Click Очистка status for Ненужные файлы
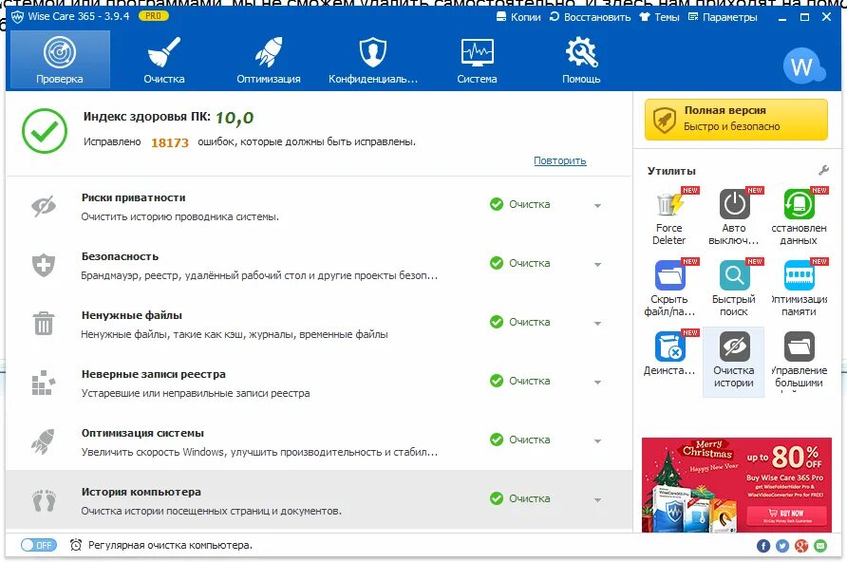This screenshot has height=562, width=847. click(520, 322)
